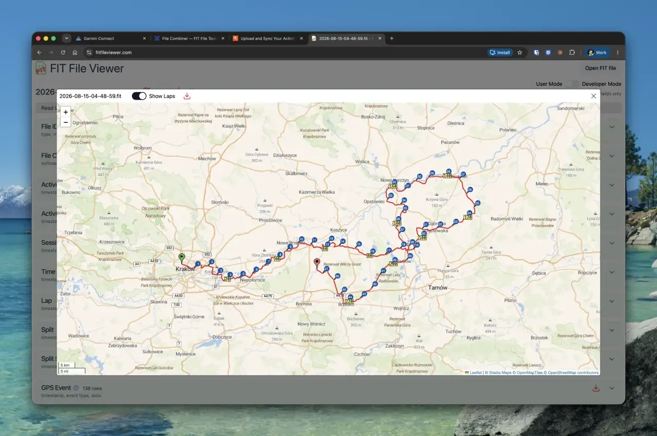Zoom in on the map
657x436 pixels.
[x=65, y=112]
